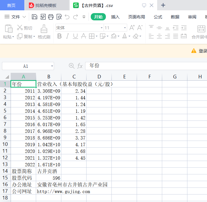Screen dimensions: 207x202
Task: Click the Increase Indent icon
Action: click(x=184, y=28)
